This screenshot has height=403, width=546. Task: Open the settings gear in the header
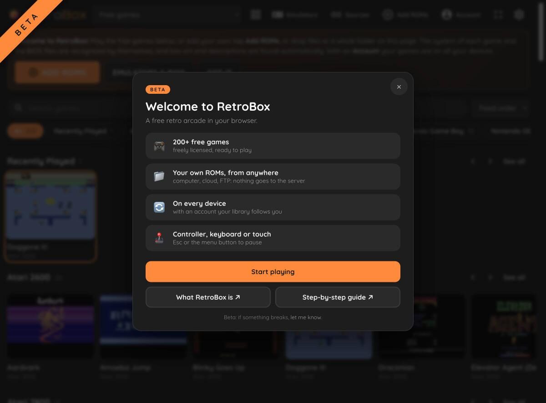519,15
